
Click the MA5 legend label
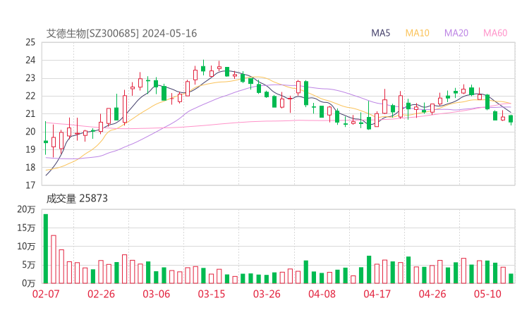click(380, 33)
